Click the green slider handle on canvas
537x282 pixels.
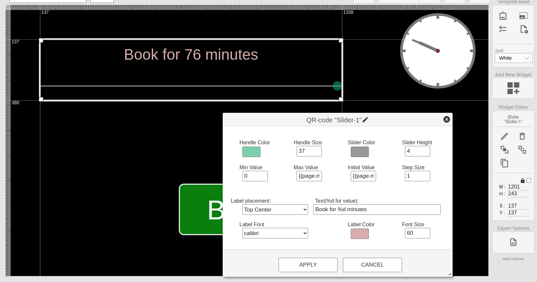337,86
